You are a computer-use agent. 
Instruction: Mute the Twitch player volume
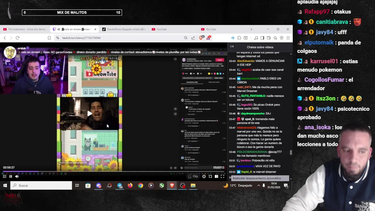point(17,176)
